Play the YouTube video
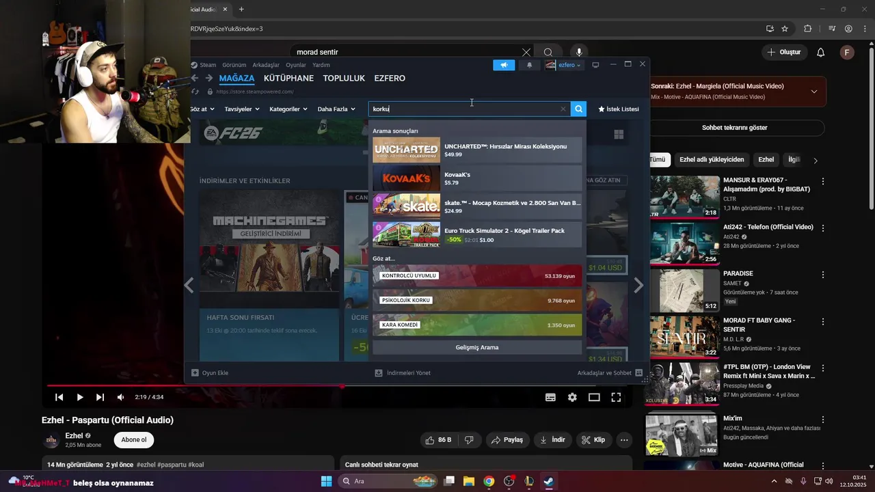 (80, 397)
